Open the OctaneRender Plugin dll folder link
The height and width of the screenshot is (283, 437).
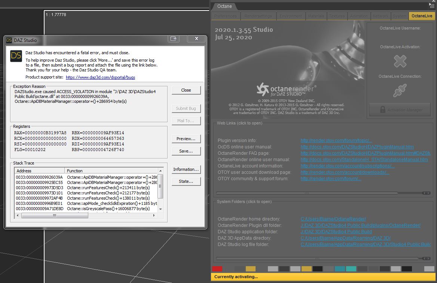pyautogui.click(x=360, y=225)
